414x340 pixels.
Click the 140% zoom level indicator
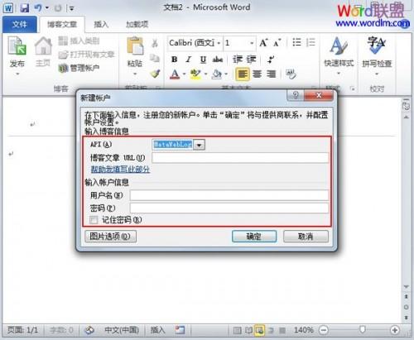304,330
